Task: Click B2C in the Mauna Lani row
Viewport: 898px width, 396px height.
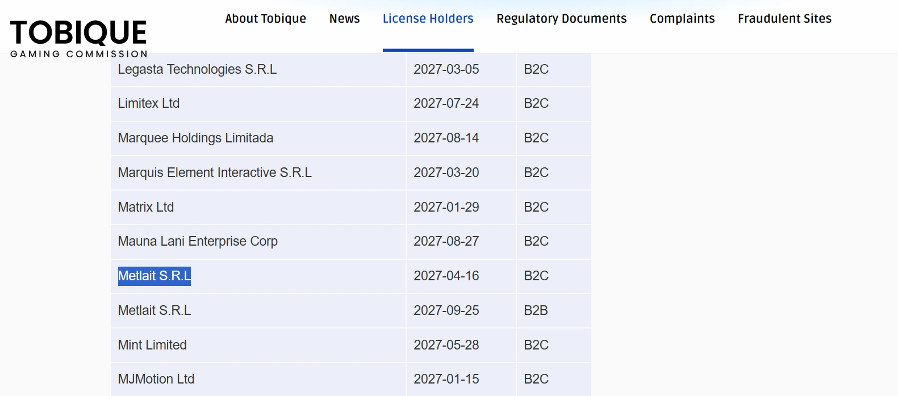Action: pos(536,241)
